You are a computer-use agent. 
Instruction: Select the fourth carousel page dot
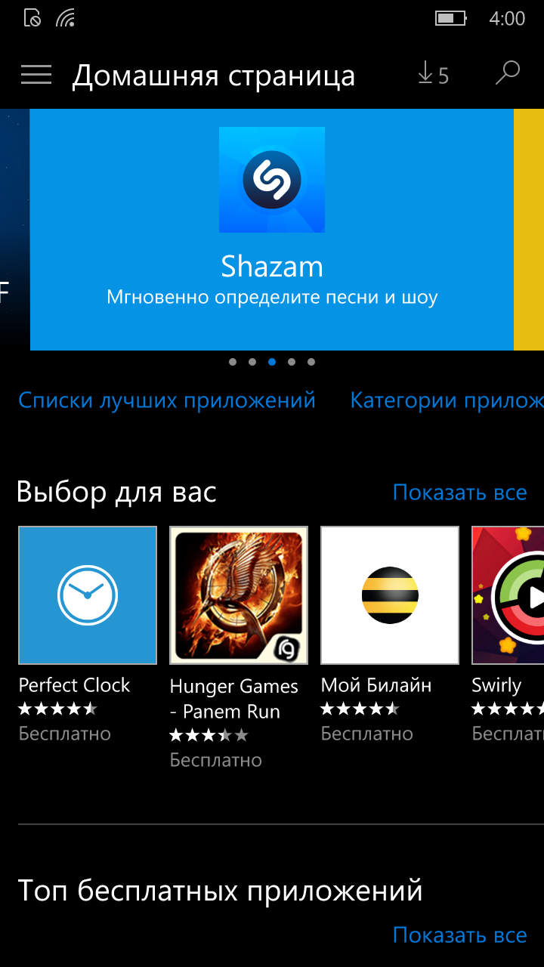[x=292, y=362]
